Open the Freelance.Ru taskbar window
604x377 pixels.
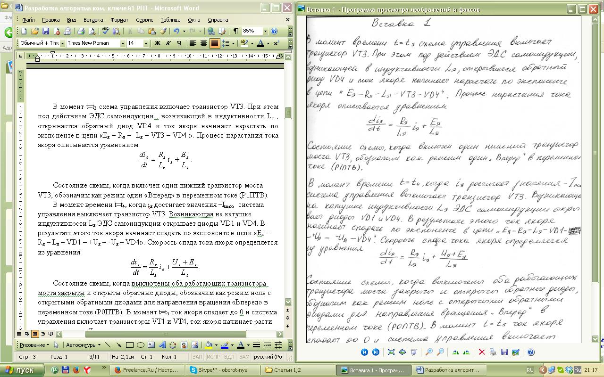pos(148,370)
